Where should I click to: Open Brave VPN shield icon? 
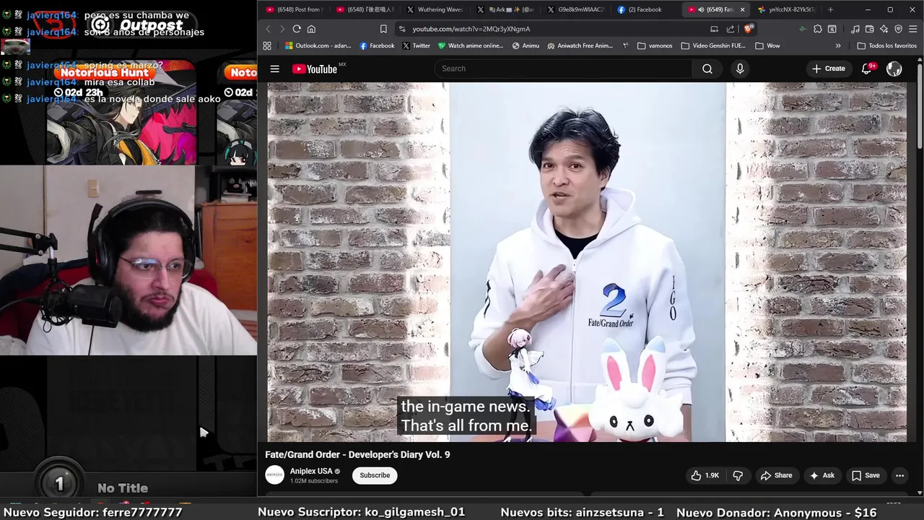coord(899,29)
